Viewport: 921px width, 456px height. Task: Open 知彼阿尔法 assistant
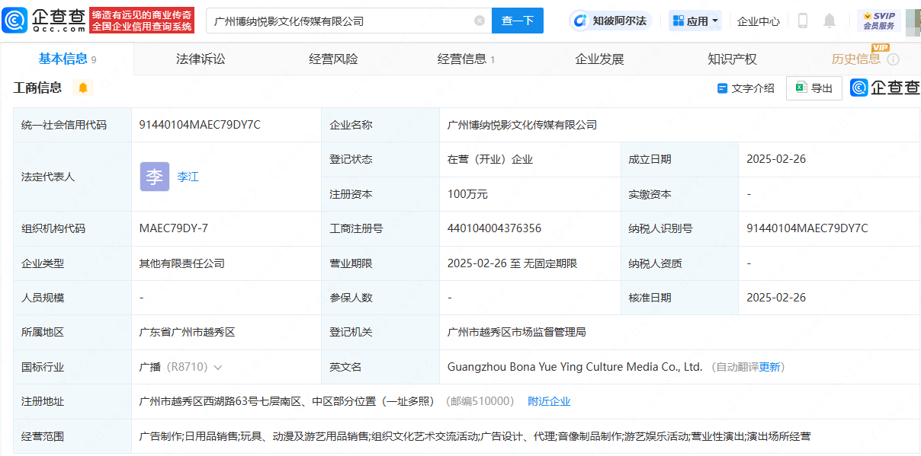611,21
